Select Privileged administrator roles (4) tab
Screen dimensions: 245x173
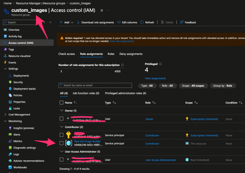tap(126, 93)
